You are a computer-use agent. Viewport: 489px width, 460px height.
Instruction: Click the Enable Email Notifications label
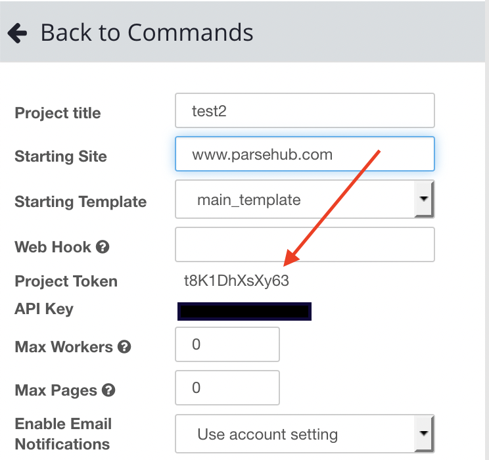[x=63, y=434]
